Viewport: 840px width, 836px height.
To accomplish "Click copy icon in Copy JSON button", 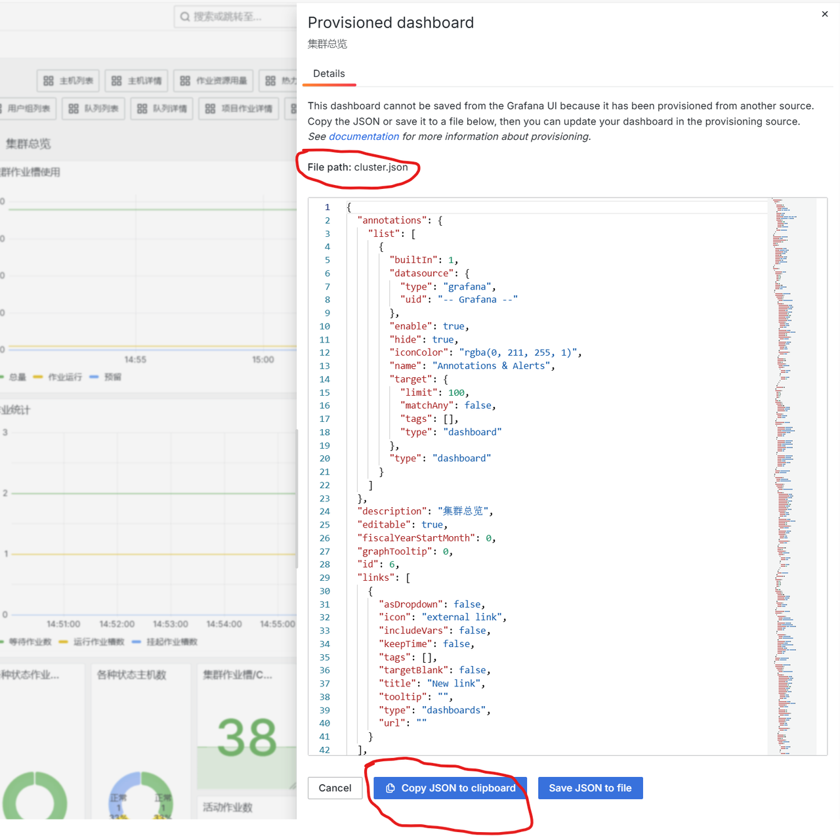I will (390, 788).
